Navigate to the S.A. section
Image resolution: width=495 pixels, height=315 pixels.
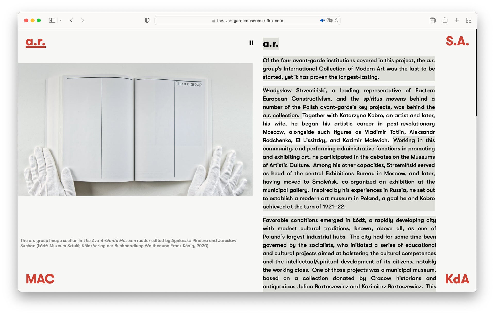(x=457, y=41)
